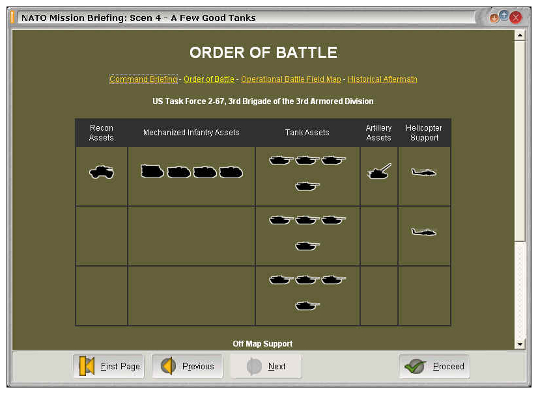Viewport: 538px width, 394px height.
Task: Click the Off Map Support heading
Action: pos(262,344)
